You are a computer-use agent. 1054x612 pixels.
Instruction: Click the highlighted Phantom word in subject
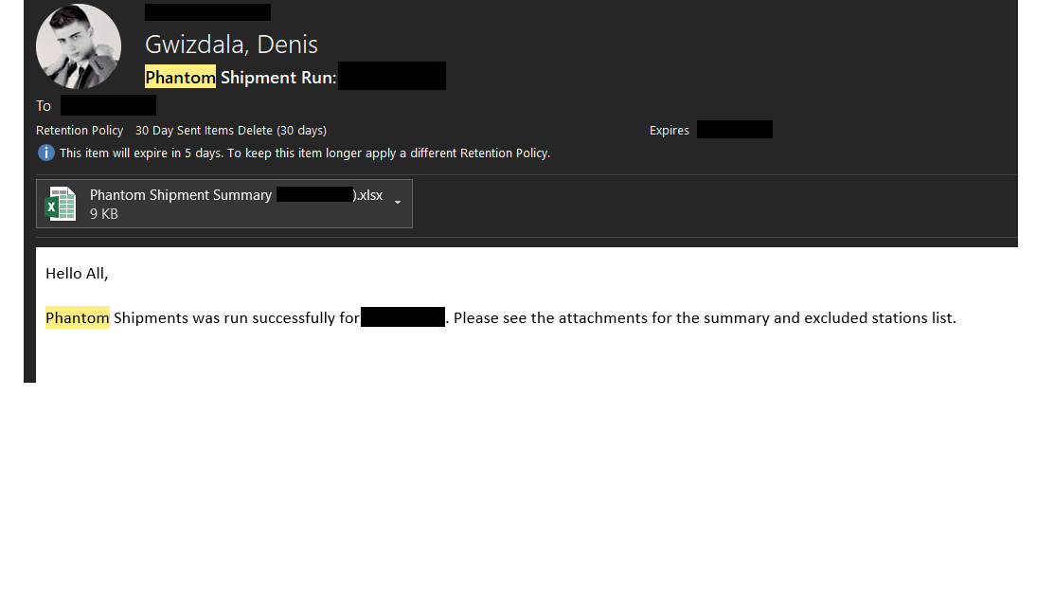pos(180,78)
